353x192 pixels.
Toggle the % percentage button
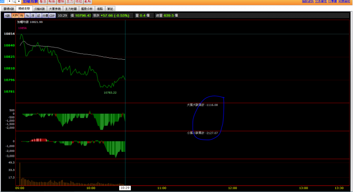tap(27, 16)
